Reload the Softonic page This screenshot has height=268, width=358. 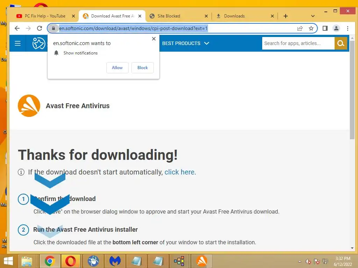[40, 28]
